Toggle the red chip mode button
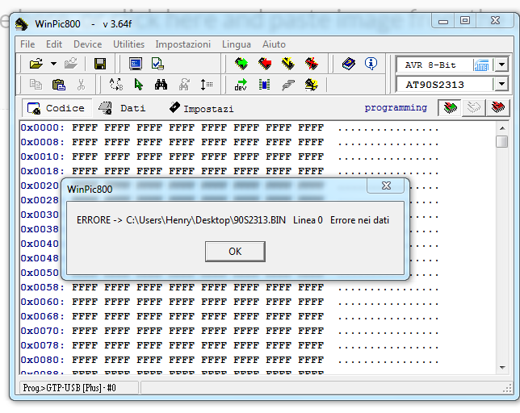 [497, 107]
